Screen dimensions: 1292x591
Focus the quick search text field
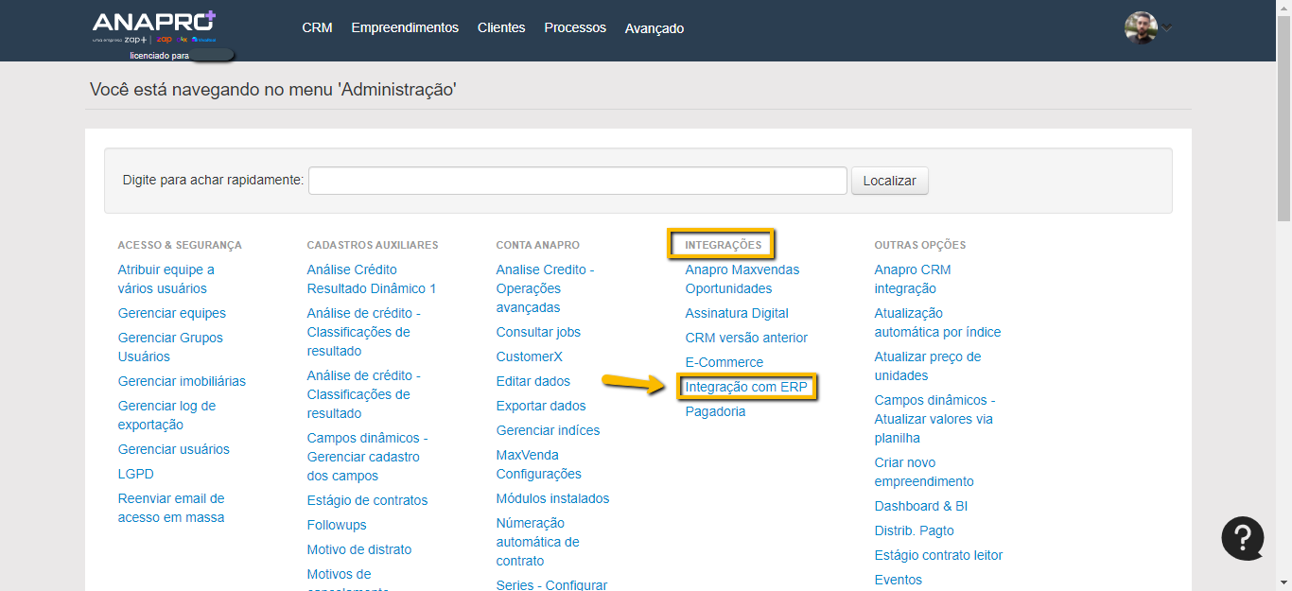pyautogui.click(x=577, y=181)
